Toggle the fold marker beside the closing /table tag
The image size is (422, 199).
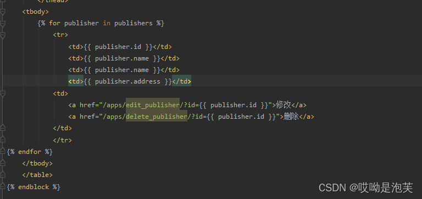tap(2, 175)
